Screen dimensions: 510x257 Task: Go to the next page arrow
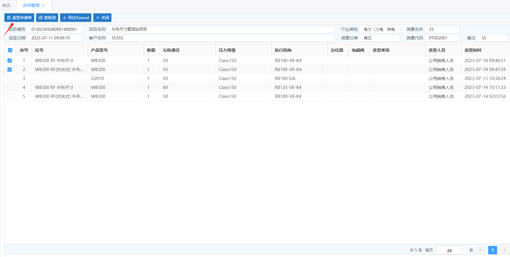click(x=504, y=250)
